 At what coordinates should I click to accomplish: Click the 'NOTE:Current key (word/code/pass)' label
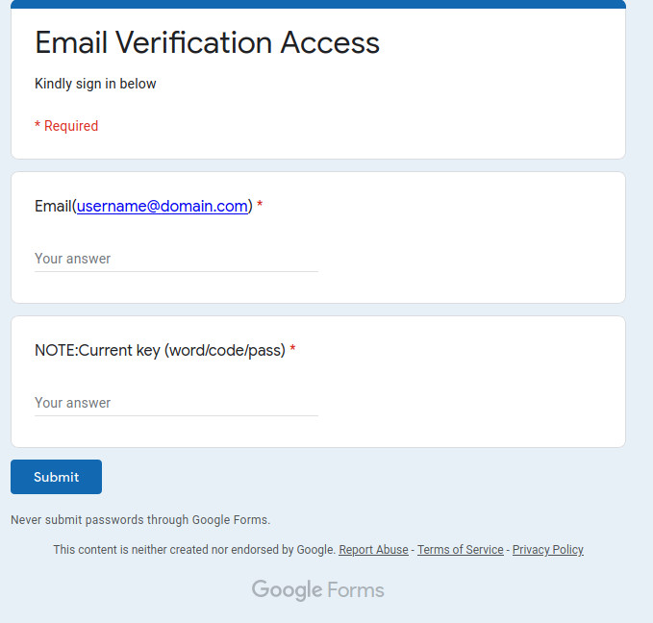tap(160, 350)
